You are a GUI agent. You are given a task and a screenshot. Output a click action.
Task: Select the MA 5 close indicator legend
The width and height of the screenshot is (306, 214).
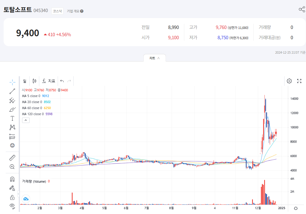pyautogui.click(x=36, y=96)
